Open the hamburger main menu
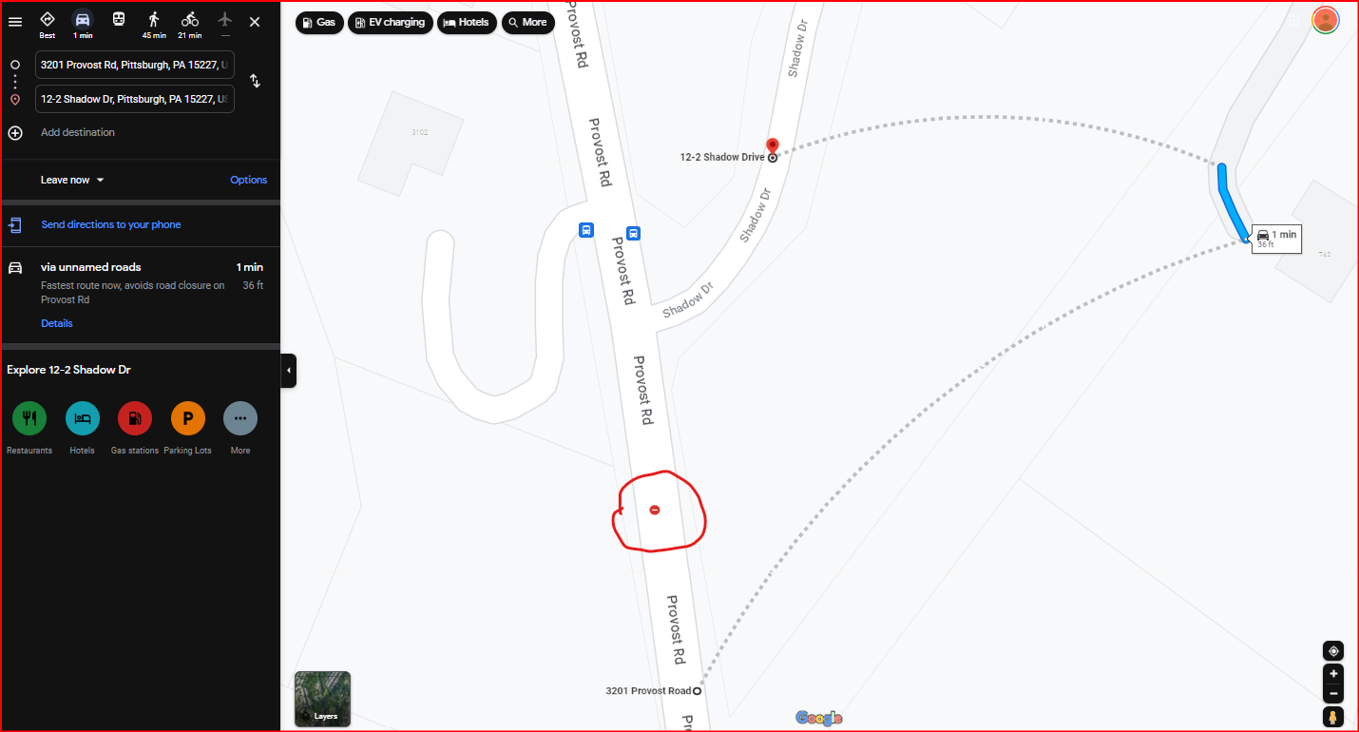Viewport: 1359px width, 732px height. click(x=15, y=22)
